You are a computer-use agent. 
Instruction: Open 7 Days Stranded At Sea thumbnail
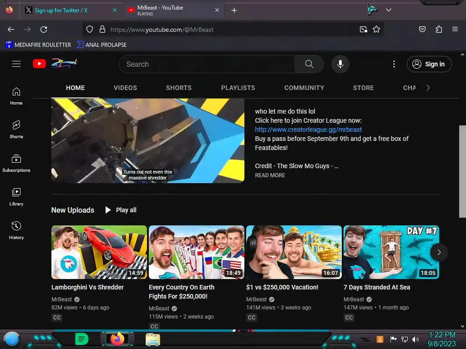tap(391, 252)
